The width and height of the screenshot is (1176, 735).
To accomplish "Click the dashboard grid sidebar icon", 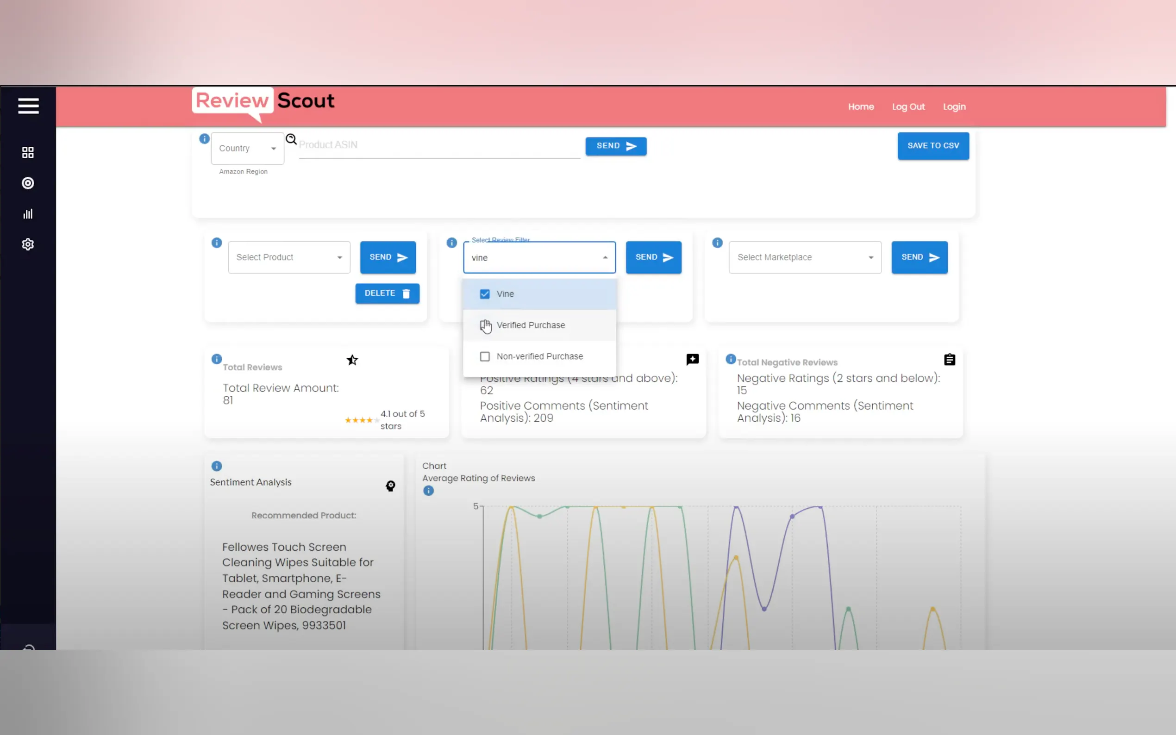I will [28, 153].
